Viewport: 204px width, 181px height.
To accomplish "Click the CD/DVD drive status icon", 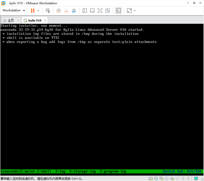I will [x=156, y=178].
